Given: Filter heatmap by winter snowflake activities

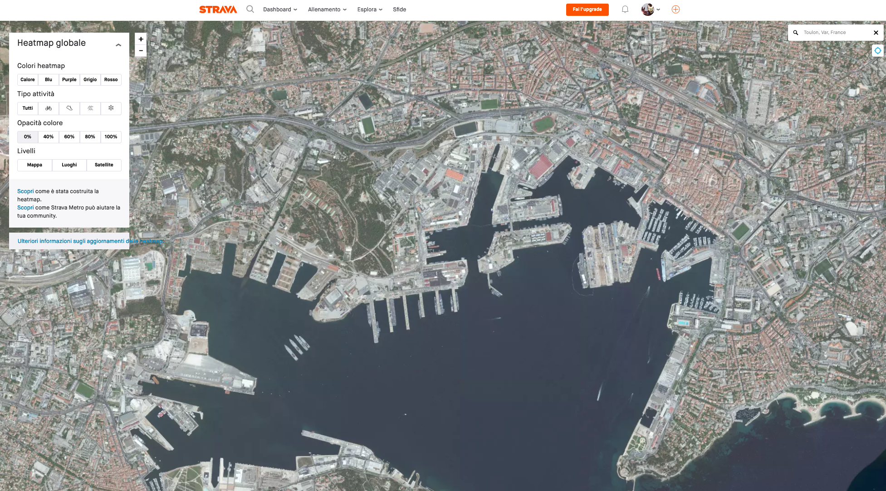Looking at the screenshot, I should tap(111, 108).
